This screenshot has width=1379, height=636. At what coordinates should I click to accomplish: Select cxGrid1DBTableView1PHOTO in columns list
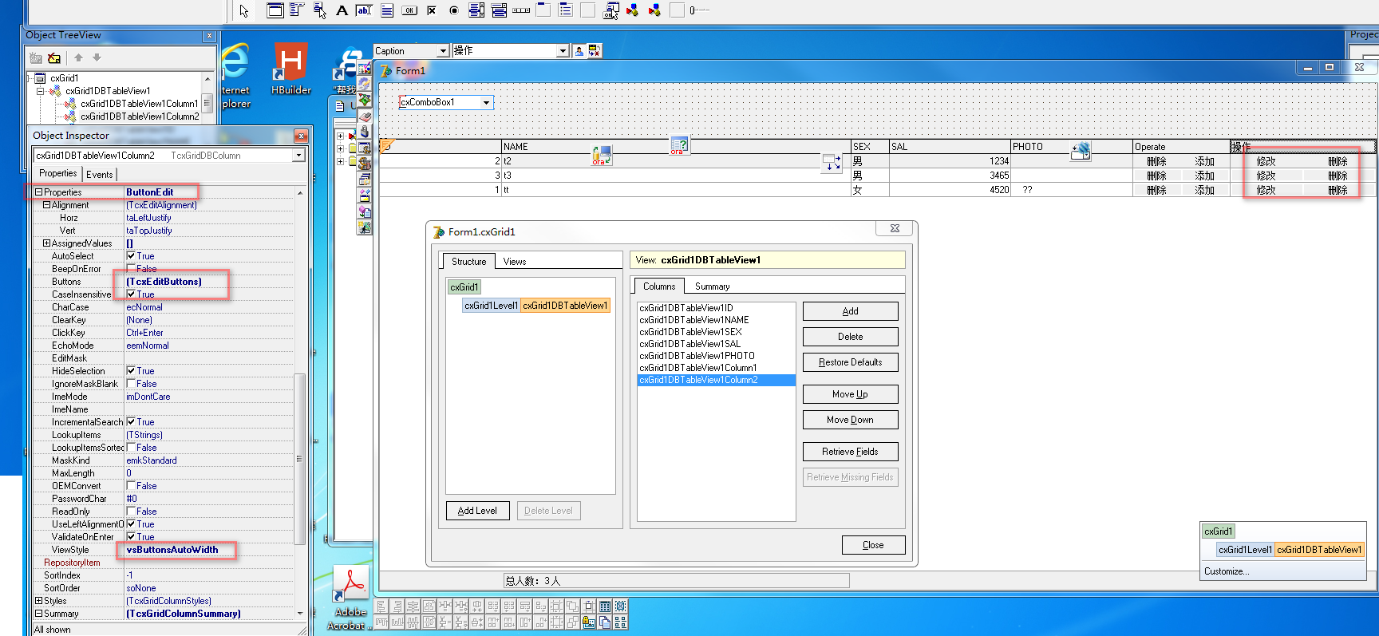click(x=697, y=356)
